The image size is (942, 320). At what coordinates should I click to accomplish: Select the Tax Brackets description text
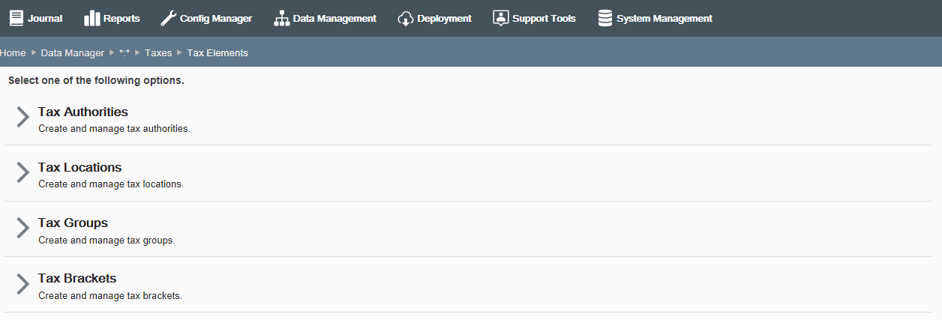pyautogui.click(x=110, y=296)
